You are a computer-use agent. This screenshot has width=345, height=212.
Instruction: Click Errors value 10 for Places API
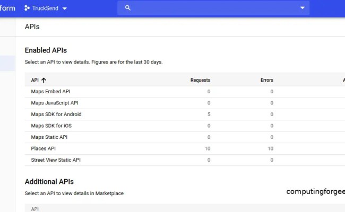270,149
